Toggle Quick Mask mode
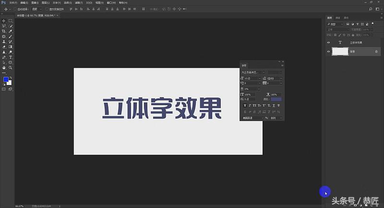 click(x=4, y=89)
